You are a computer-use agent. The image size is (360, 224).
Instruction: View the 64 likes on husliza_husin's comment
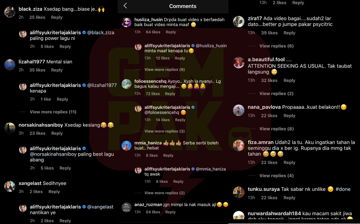pos(153,32)
